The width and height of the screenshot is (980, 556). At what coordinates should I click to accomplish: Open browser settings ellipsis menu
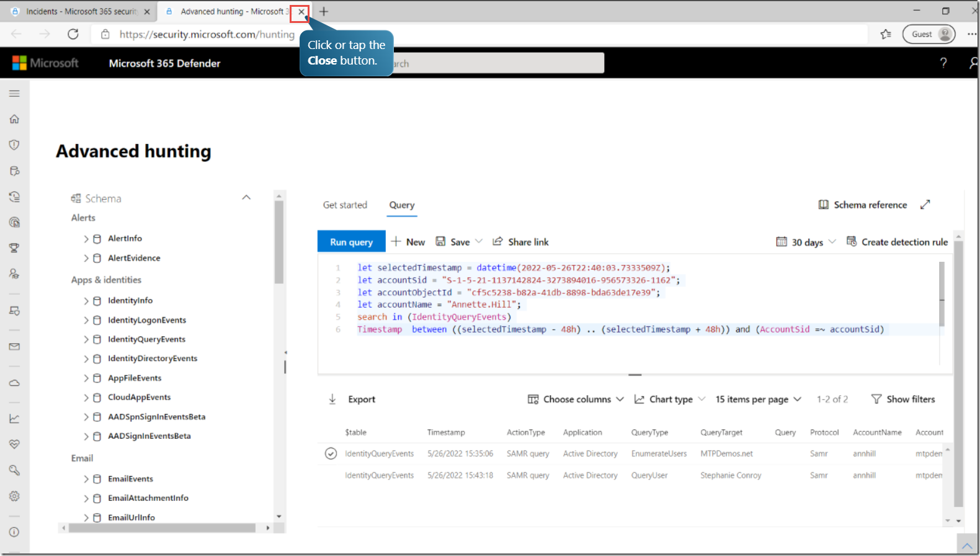971,34
